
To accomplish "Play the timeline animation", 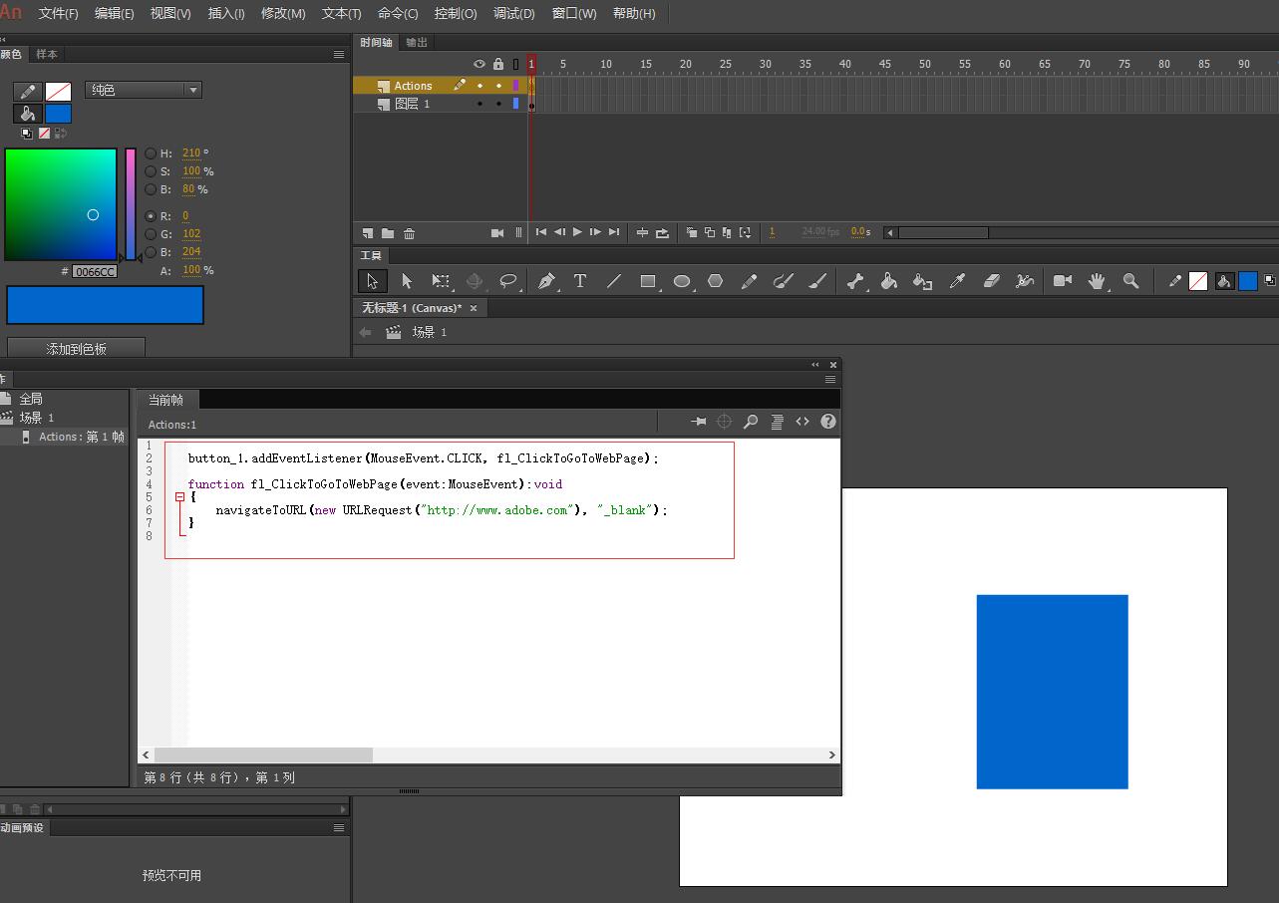I will (x=577, y=232).
